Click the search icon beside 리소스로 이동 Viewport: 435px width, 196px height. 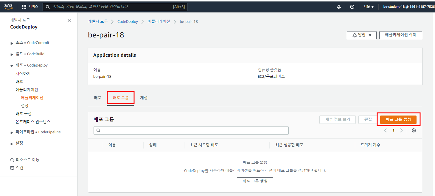[x=12, y=160]
